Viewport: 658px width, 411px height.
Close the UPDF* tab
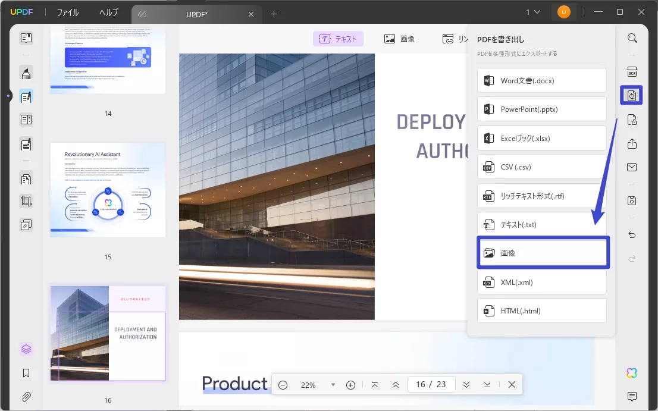click(251, 14)
